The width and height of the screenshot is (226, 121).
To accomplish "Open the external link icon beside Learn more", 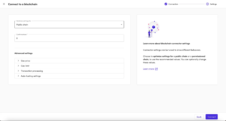I will coord(156,69).
